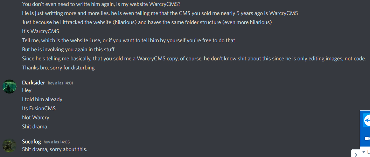
Task: Click the 'Thanks bro, sorry for disturbing' message
Action: tap(58, 68)
